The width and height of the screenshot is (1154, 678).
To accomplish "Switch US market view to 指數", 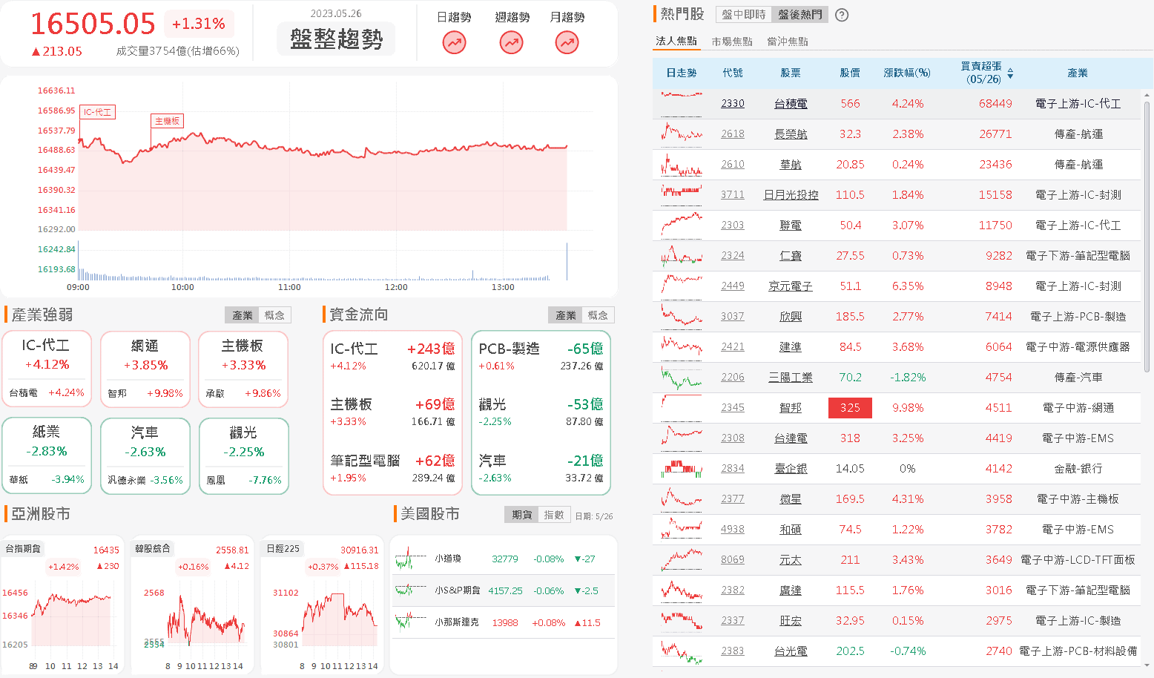I will [554, 515].
